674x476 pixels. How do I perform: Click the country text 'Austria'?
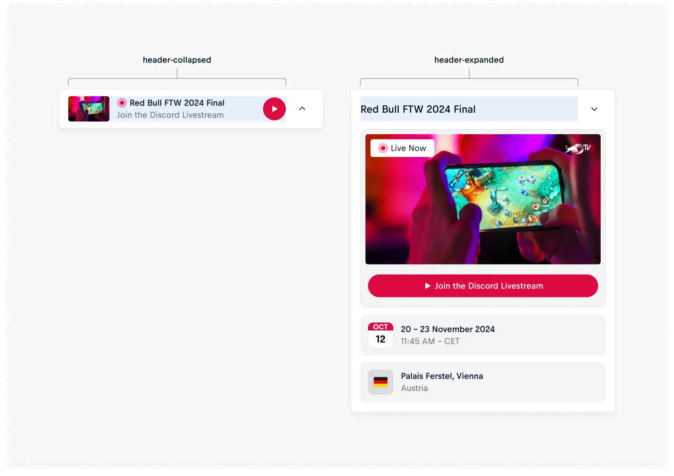coord(414,388)
